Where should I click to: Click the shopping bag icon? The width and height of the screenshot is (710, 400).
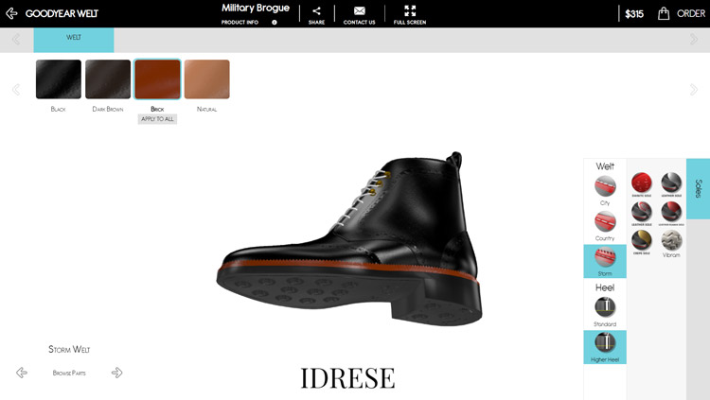pyautogui.click(x=664, y=13)
